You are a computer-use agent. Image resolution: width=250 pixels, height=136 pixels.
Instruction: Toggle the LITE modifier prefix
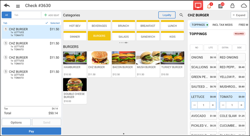211,47
